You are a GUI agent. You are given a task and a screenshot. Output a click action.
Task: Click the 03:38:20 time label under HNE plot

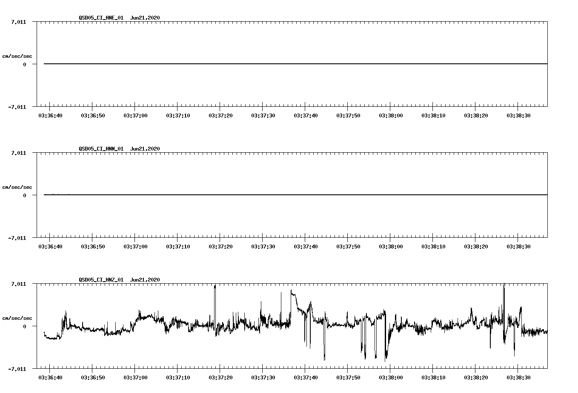(x=476, y=115)
